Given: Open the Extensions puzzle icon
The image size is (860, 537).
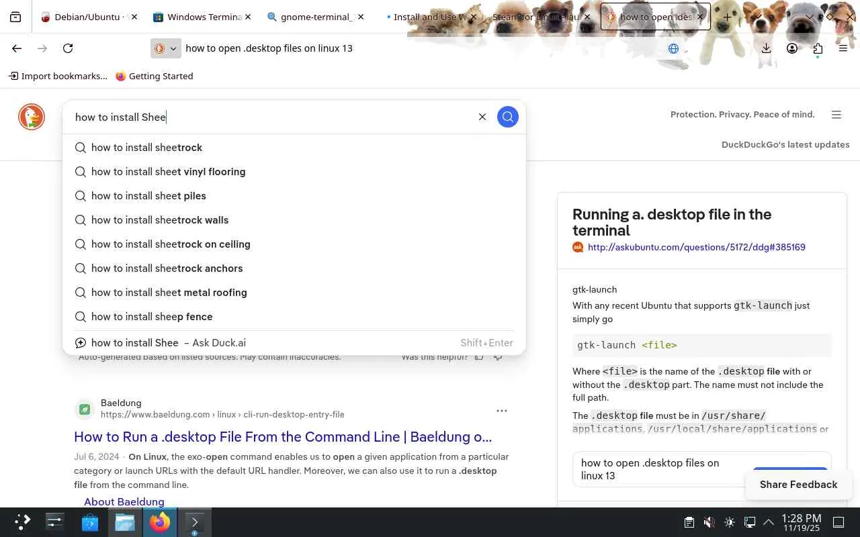Looking at the screenshot, I should 818,48.
